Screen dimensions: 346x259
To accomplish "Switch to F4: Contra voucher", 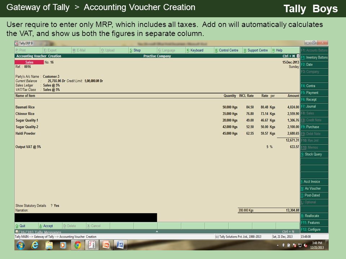I will pos(314,86).
